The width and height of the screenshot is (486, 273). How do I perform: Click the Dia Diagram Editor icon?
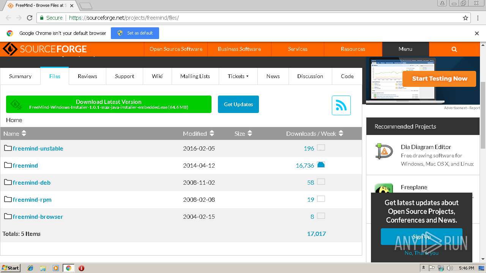[x=384, y=151]
